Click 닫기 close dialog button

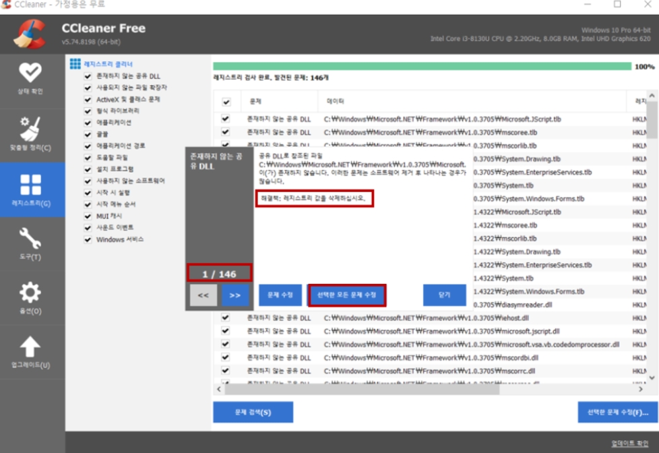(x=445, y=295)
